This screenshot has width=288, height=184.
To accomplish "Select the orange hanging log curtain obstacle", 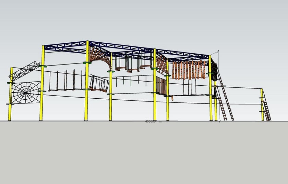I will pos(189,69).
